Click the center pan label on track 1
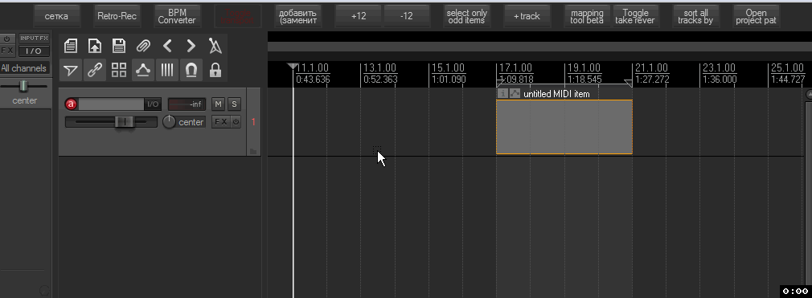The width and height of the screenshot is (812, 298). point(191,122)
